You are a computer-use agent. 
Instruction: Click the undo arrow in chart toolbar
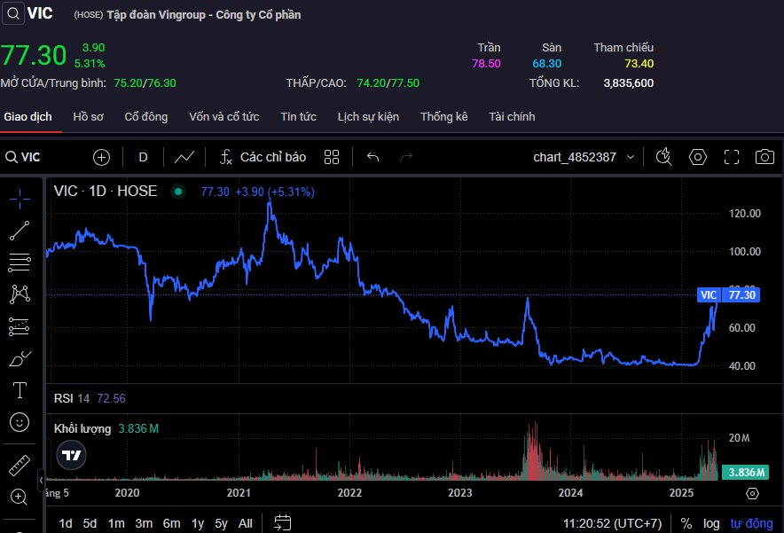point(373,157)
